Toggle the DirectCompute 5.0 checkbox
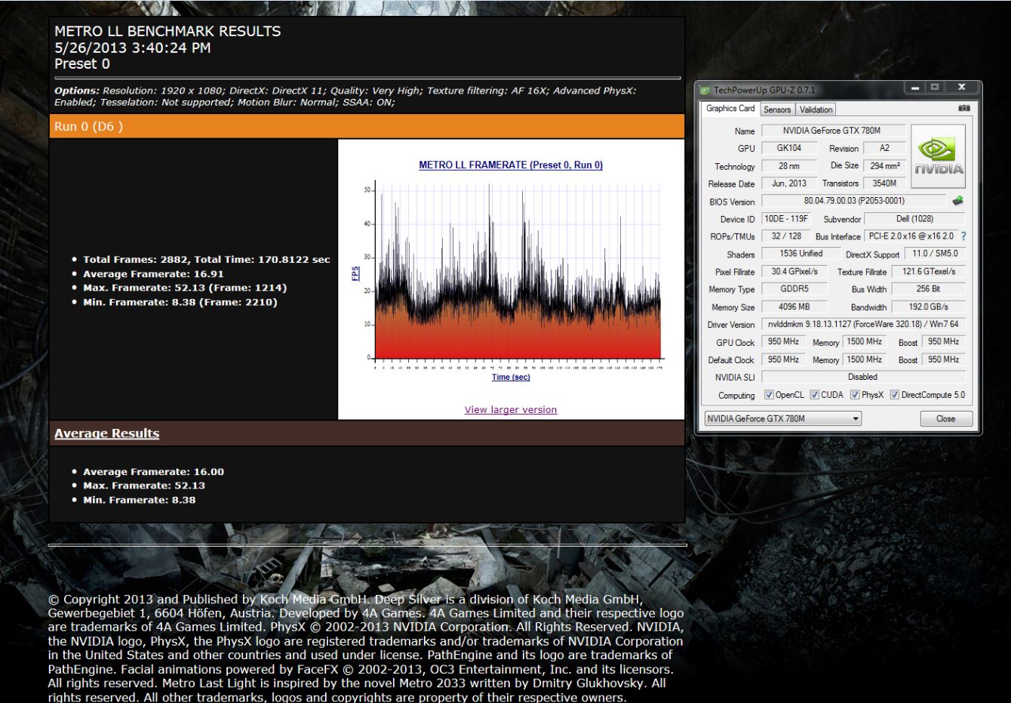Viewport: 1011px width, 703px height. click(895, 394)
